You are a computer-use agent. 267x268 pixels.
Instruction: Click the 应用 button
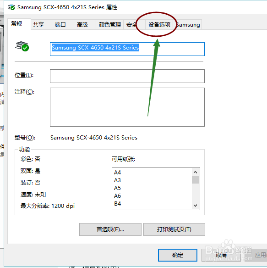pos(256,255)
